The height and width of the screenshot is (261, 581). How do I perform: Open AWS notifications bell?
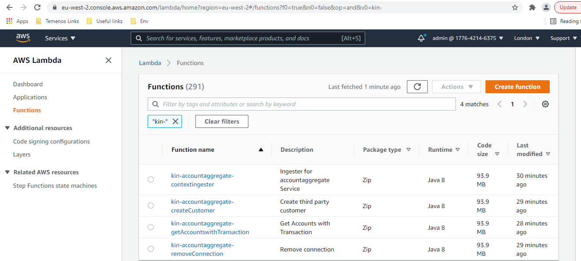pos(421,38)
